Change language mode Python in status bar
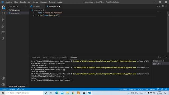The image size is (169, 95). tap(153, 89)
